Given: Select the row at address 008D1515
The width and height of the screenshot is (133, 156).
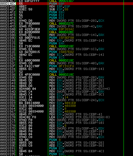Looking at the screenshot, I should (x=66, y=43).
